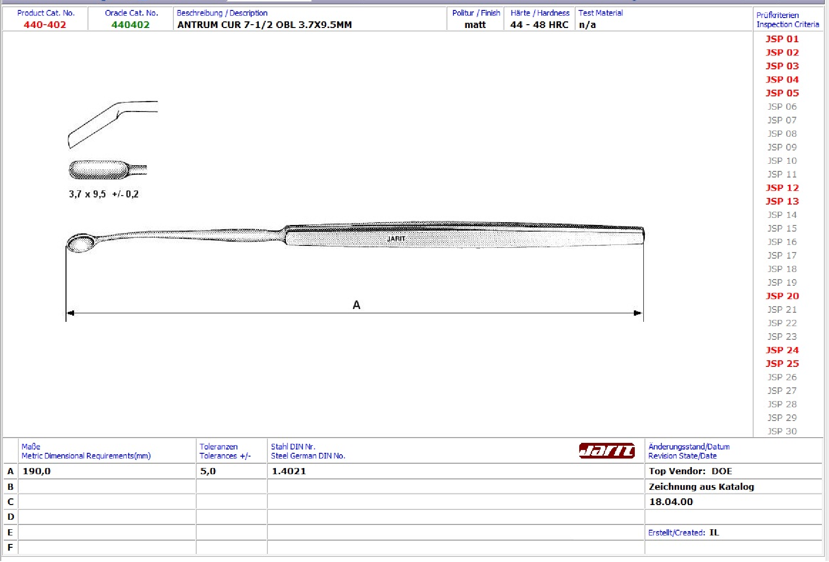Image resolution: width=829 pixels, height=562 pixels.
Task: Click the curette cup top-view drawing
Action: [x=107, y=170]
